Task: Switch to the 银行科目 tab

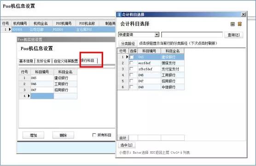Action: pos(88,61)
